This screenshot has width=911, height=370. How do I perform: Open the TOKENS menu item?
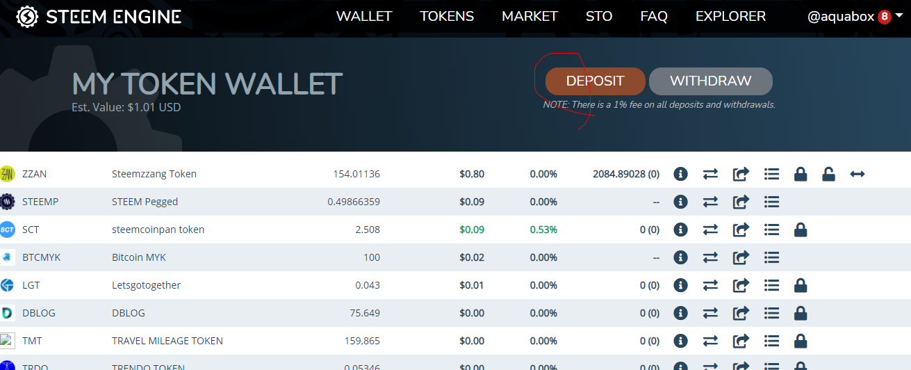coord(447,16)
